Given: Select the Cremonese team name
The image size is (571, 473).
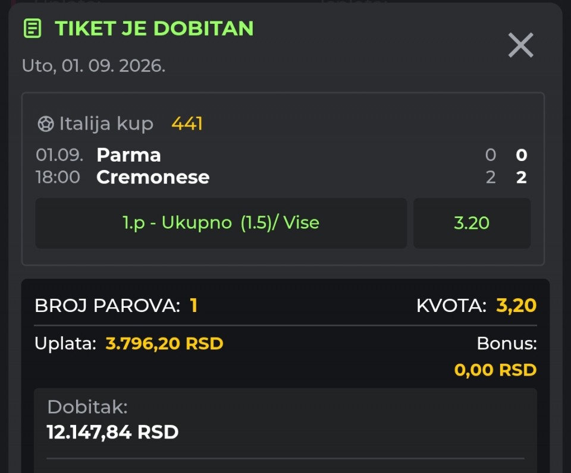Looking at the screenshot, I should click(153, 177).
